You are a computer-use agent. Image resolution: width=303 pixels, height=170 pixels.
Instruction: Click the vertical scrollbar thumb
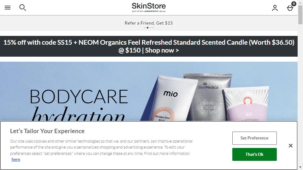300,15
